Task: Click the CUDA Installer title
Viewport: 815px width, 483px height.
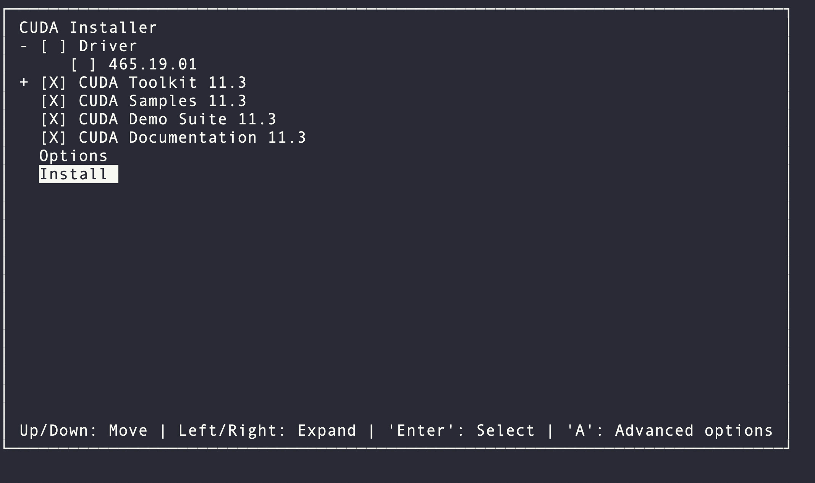Action: [88, 27]
